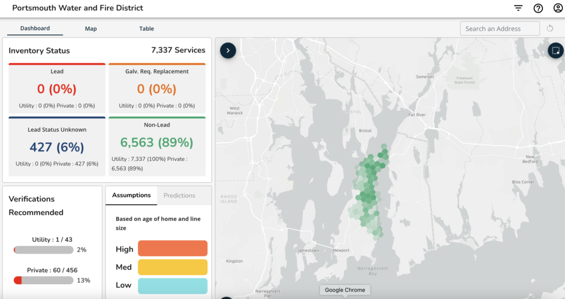Click the reset icon beside address search
This screenshot has height=299, width=565.
(x=550, y=29)
